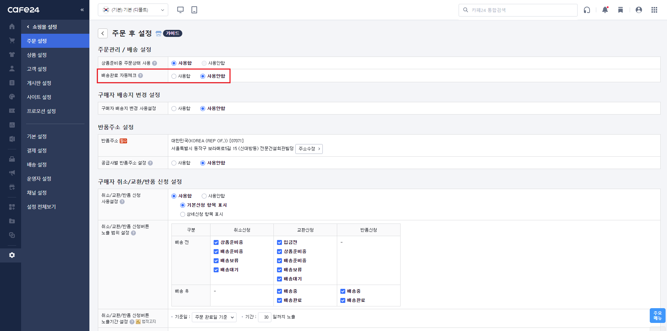Image resolution: width=667 pixels, height=331 pixels.
Task: Open 고객 설정 menu item
Action: pyautogui.click(x=55, y=69)
